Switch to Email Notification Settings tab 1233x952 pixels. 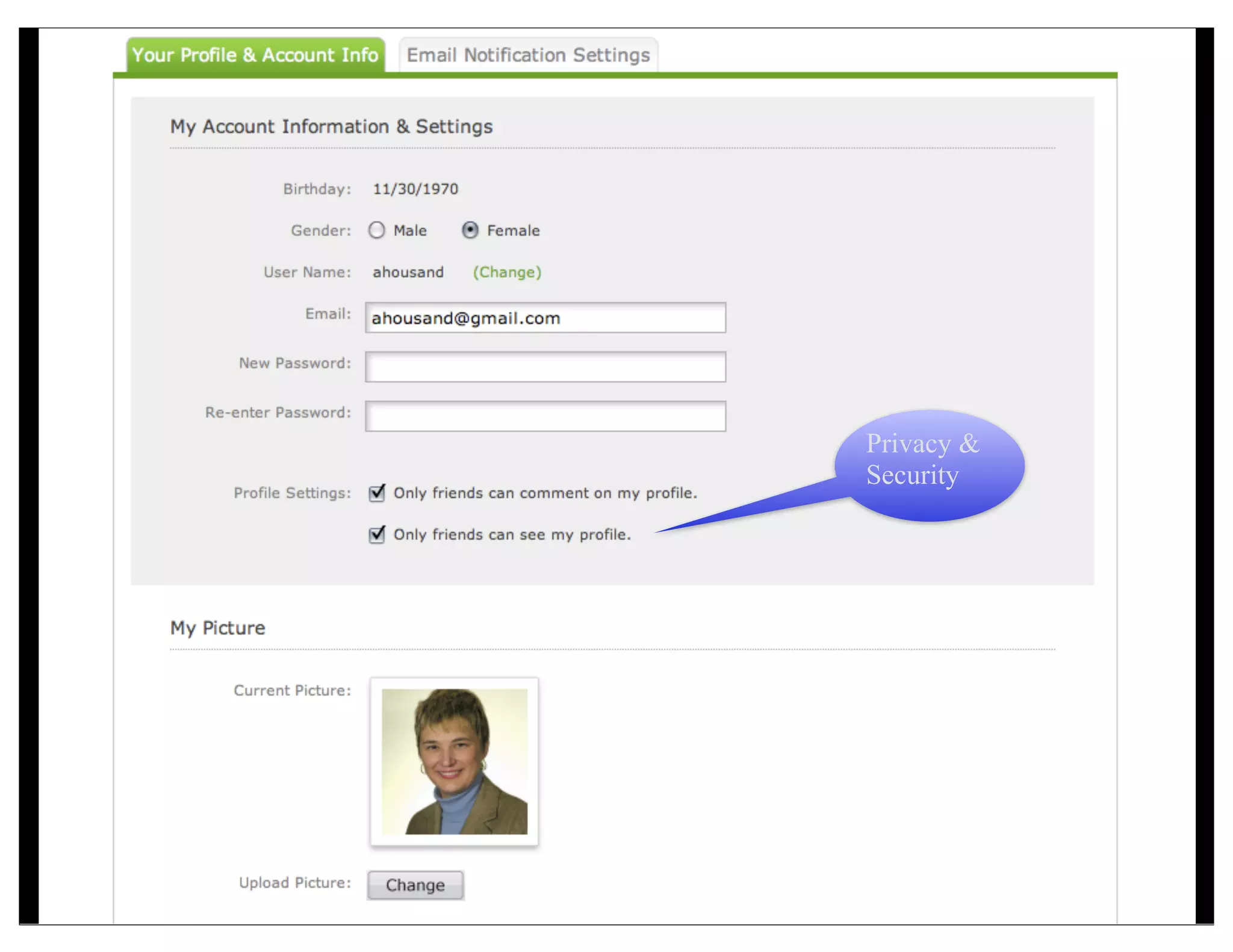tap(528, 55)
